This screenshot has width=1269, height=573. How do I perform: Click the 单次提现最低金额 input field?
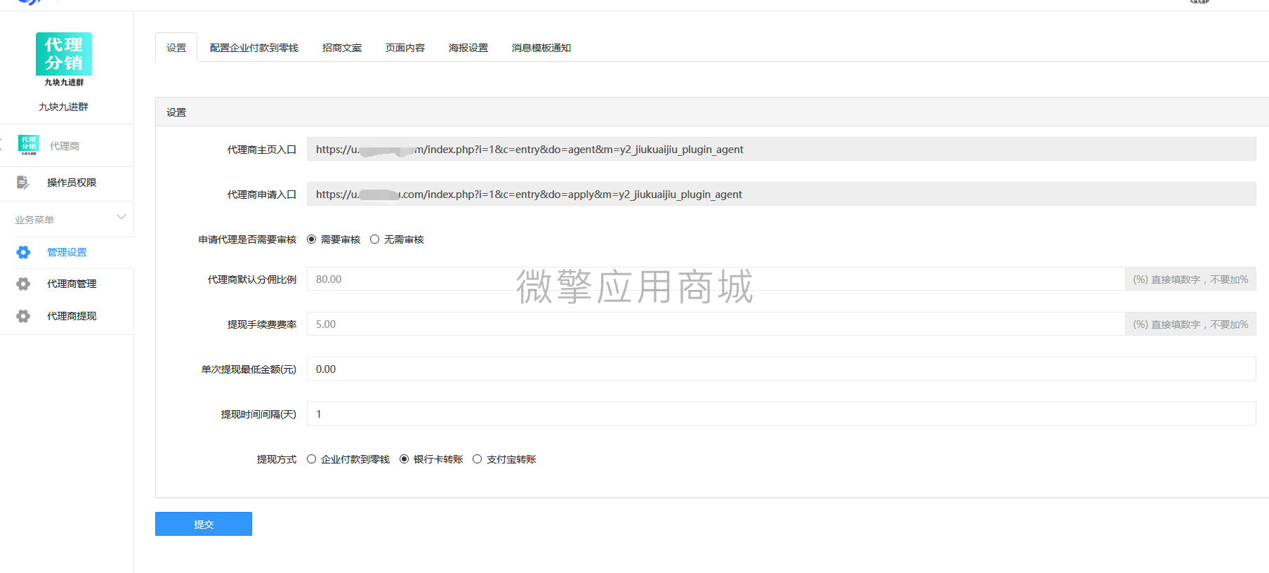[781, 369]
